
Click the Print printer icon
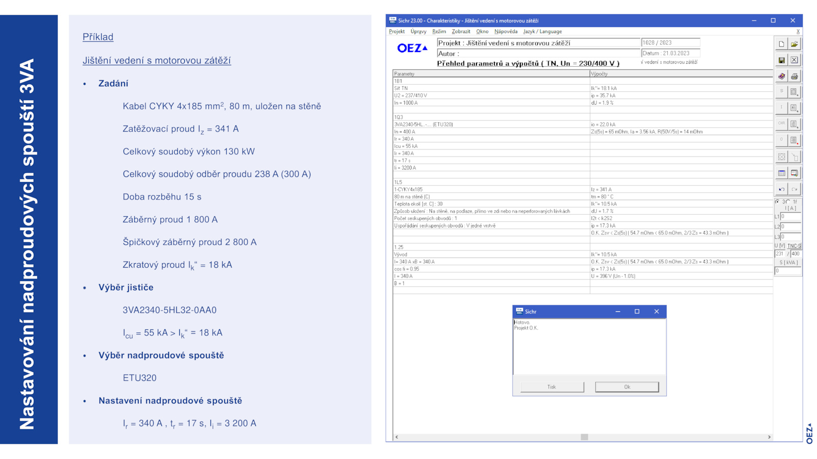coord(795,76)
